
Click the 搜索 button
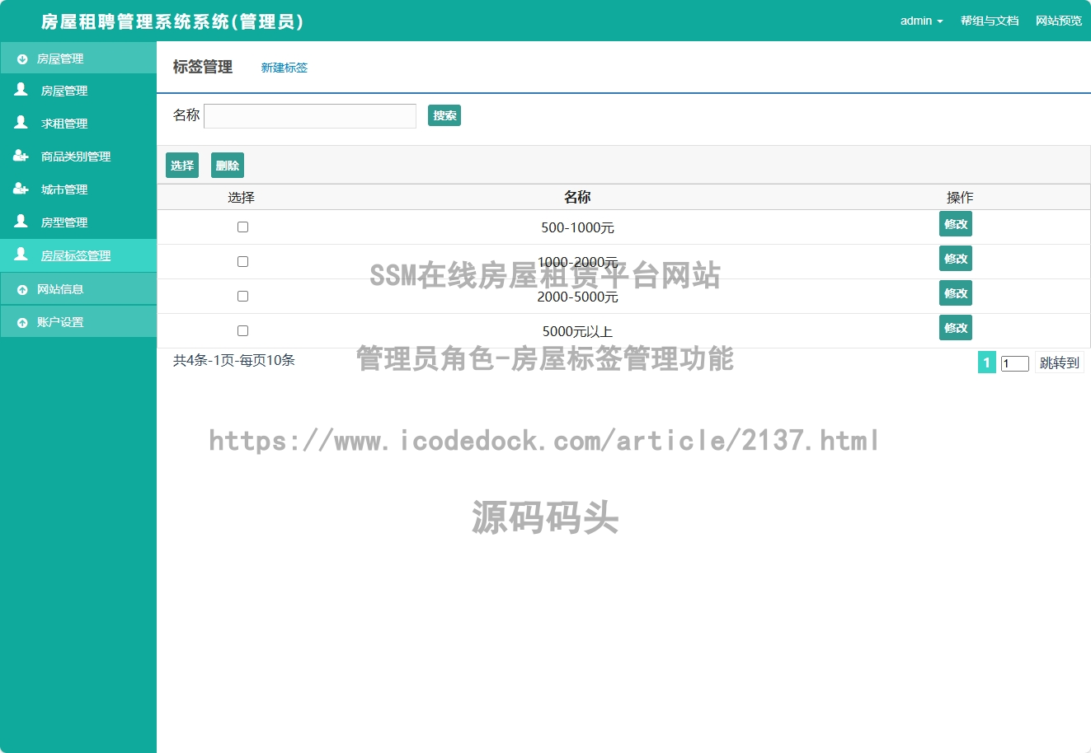coord(444,115)
